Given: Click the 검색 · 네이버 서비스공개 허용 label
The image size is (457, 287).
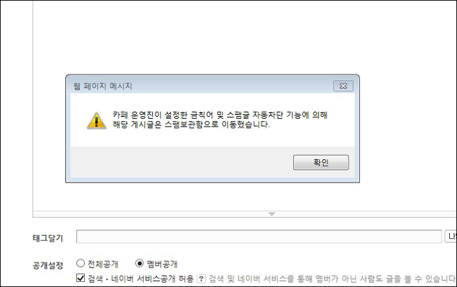Looking at the screenshot, I should 141,279.
